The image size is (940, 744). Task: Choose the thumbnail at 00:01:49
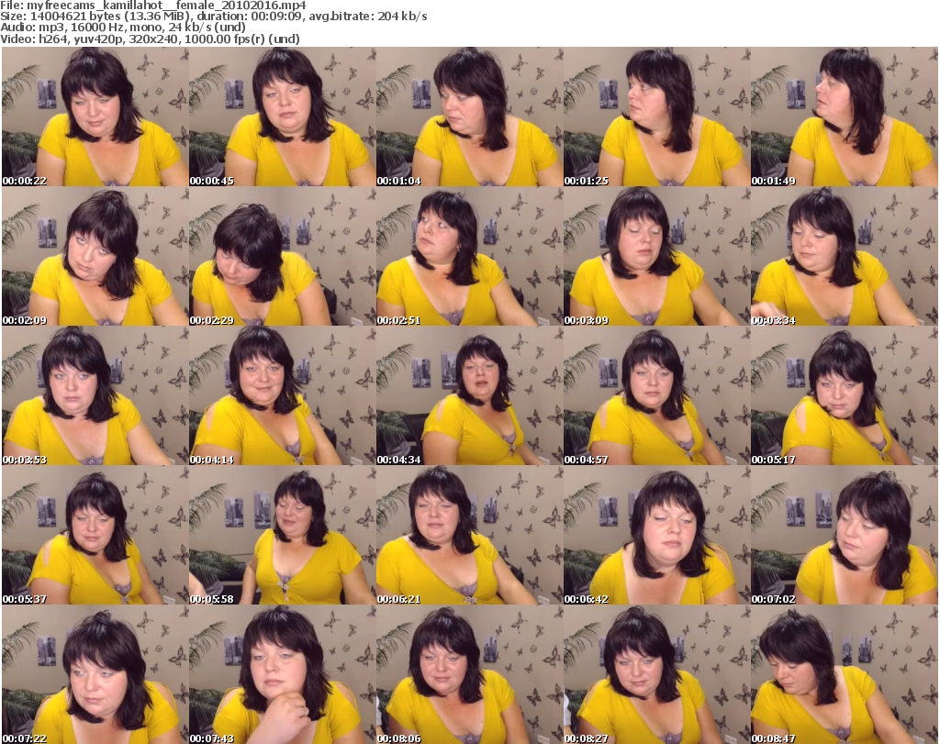coord(845,117)
